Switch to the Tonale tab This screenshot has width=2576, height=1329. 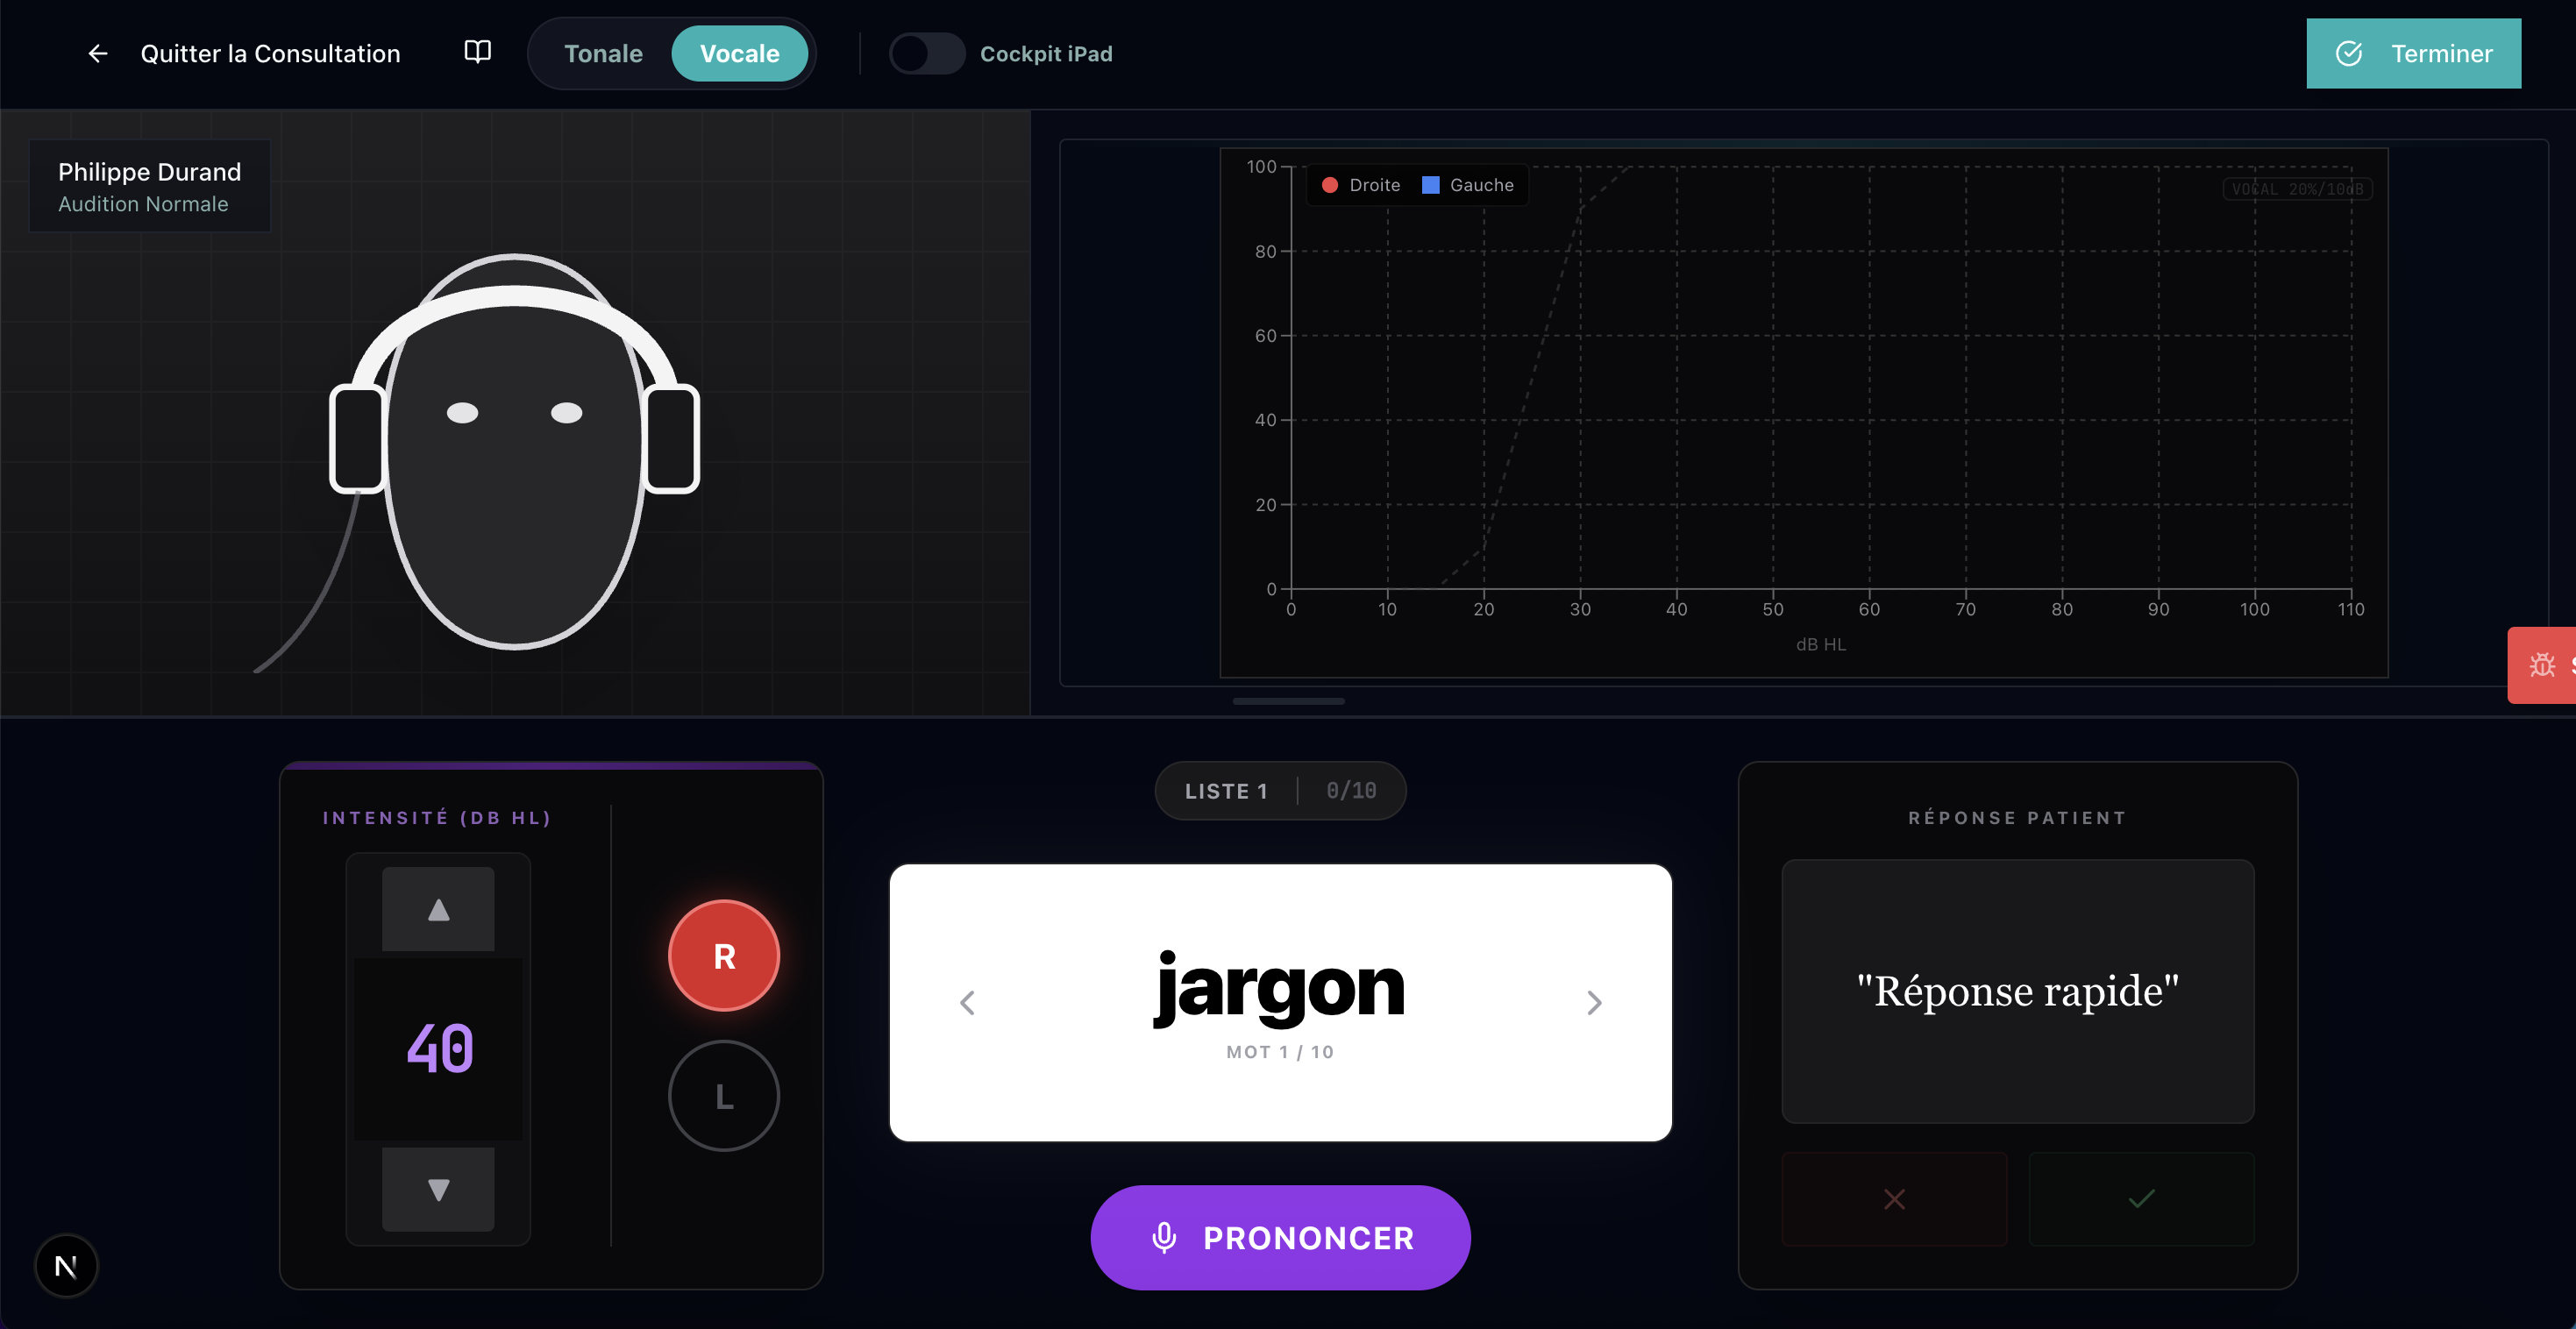click(603, 54)
